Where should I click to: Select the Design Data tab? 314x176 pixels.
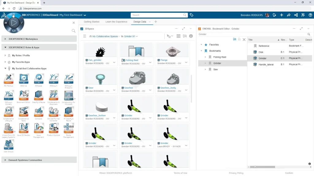140,22
